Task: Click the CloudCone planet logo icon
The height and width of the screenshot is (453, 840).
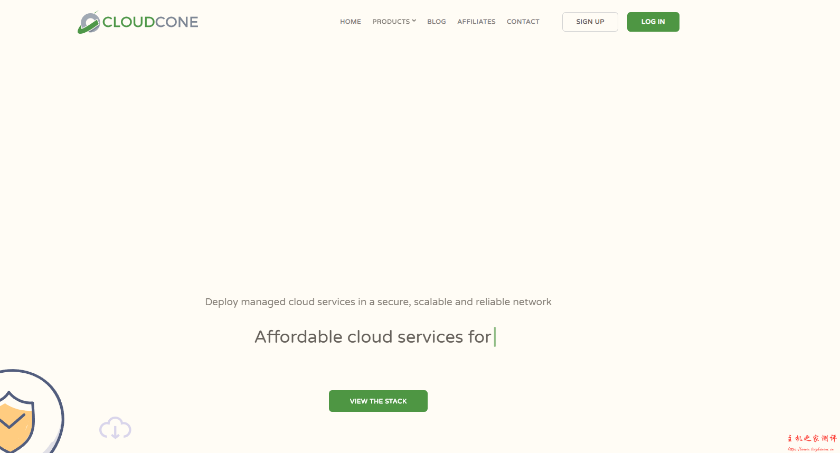Action: pos(89,23)
